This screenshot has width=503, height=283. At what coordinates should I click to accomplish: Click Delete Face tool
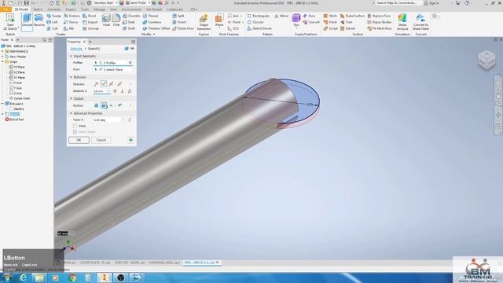point(183,28)
